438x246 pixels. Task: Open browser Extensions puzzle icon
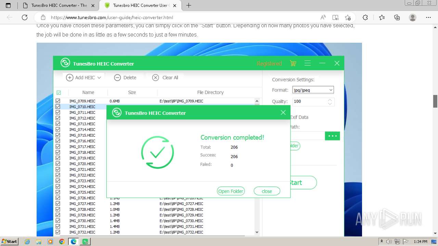365,17
